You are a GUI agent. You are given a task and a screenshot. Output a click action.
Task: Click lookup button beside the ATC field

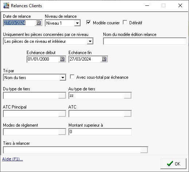(x=127, y=114)
